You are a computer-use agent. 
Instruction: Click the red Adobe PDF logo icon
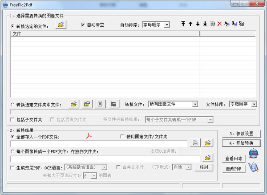[x=89, y=136]
